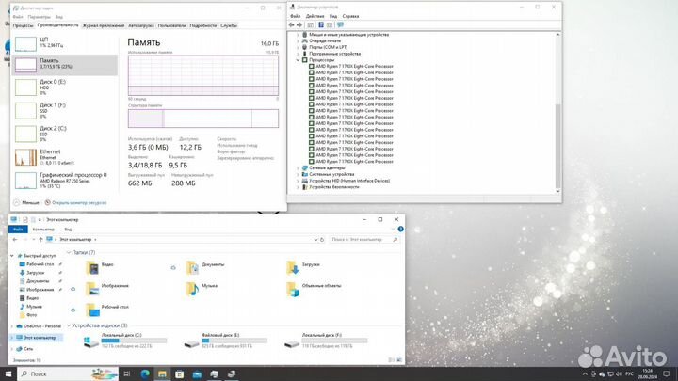This screenshot has height=381, width=678.
Task: Click Explorer Back navigation arrow
Action: [x=15, y=239]
